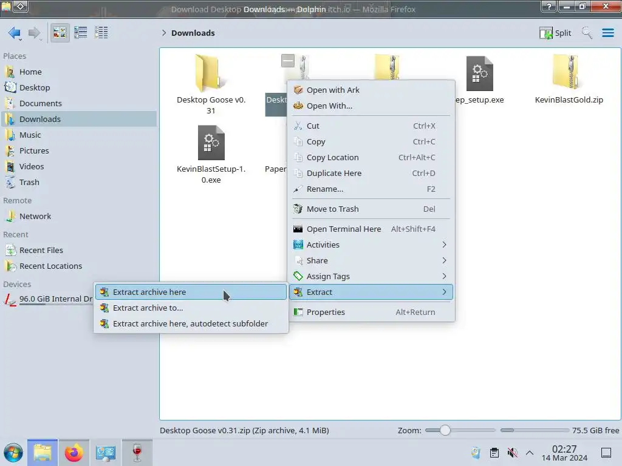Open the hamburger menu

pos(607,33)
